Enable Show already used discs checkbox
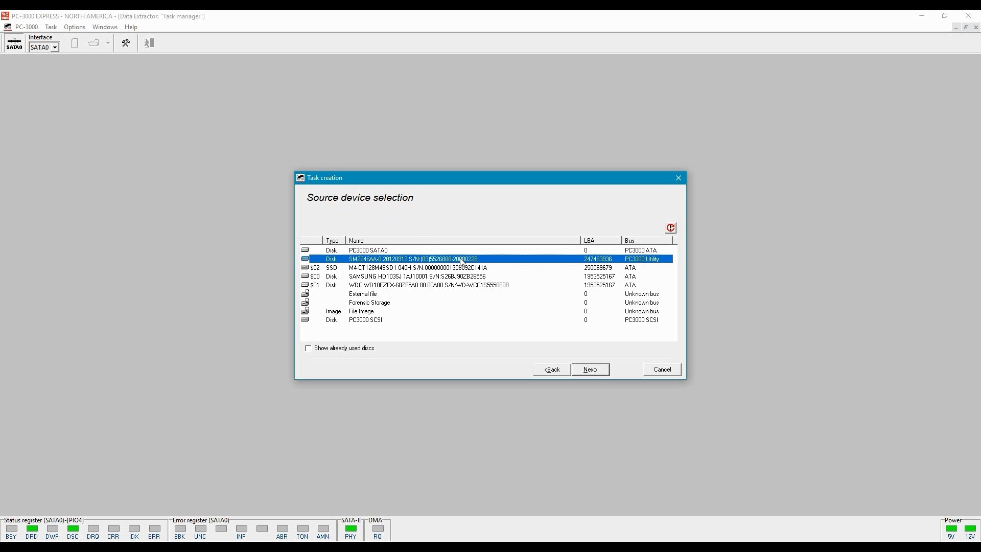981x552 pixels. (308, 349)
